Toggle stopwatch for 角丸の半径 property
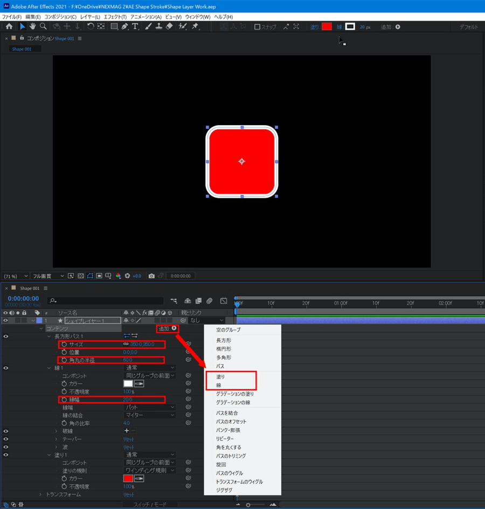Screen dimensions: 485x509 pyautogui.click(x=64, y=360)
